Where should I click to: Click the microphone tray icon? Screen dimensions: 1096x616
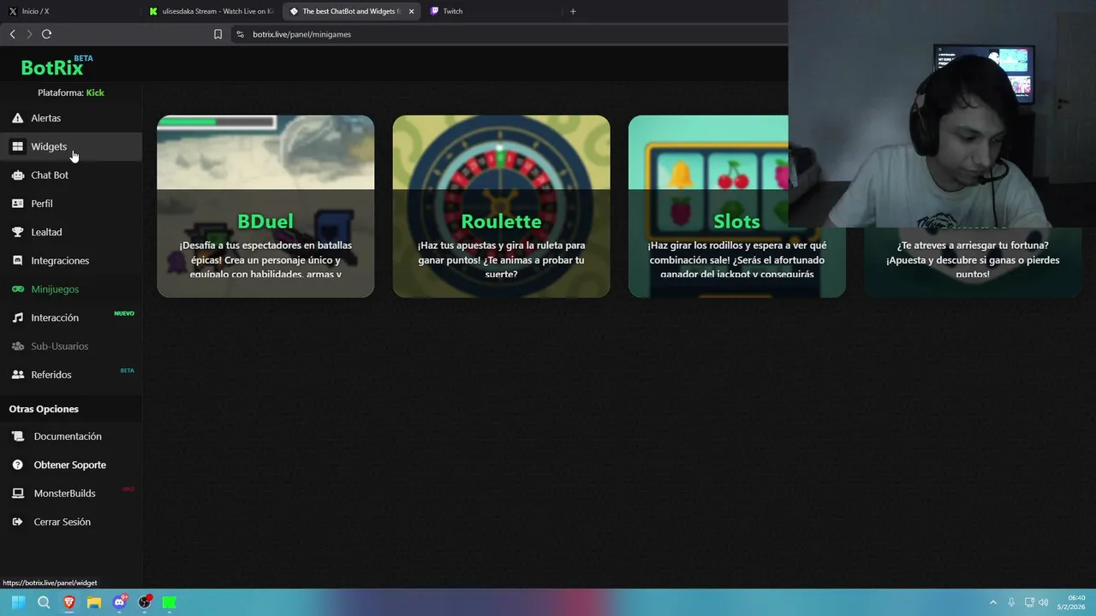pos(1011,602)
